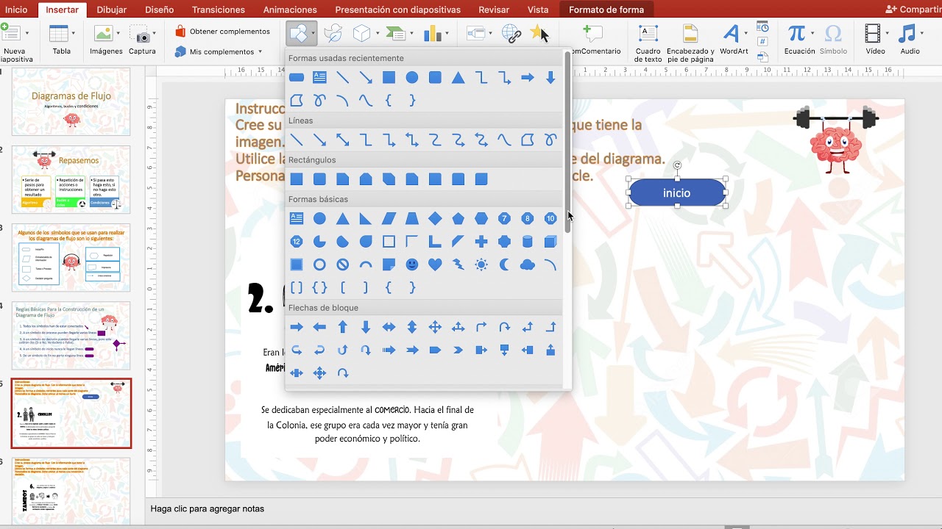Viewport: 942px width, 529px height.
Task: Insert the sun shape
Action: [481, 264]
